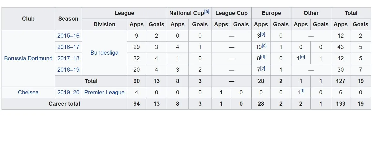Screen dimensions: 376x167
Task: Open the Premier League division link
Action: pos(104,93)
